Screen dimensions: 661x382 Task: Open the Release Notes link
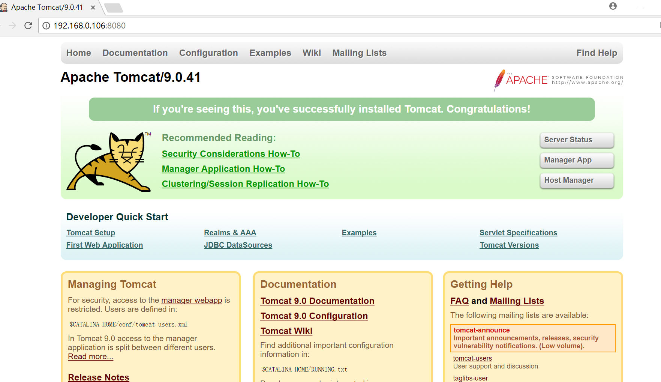(x=99, y=377)
